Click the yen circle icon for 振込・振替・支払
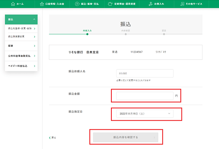Screen dimensions: 219x149 (x=77, y=4)
